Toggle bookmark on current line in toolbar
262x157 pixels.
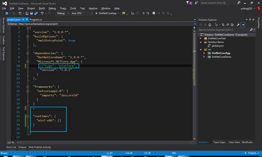pos(154,13)
